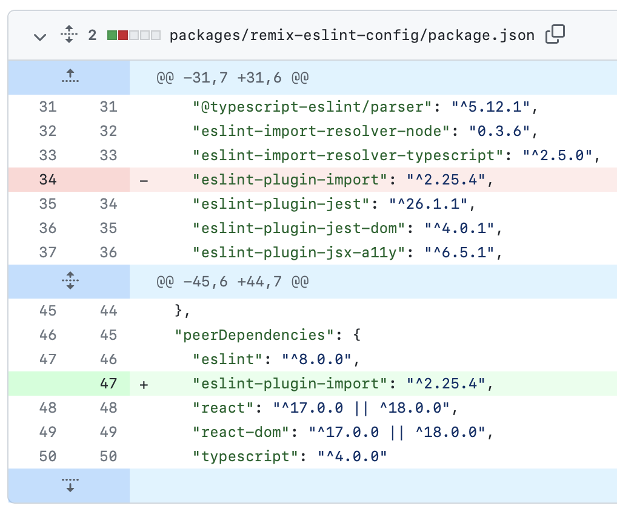
Task: Click the diffstat blocks beside the count
Action: point(134,35)
